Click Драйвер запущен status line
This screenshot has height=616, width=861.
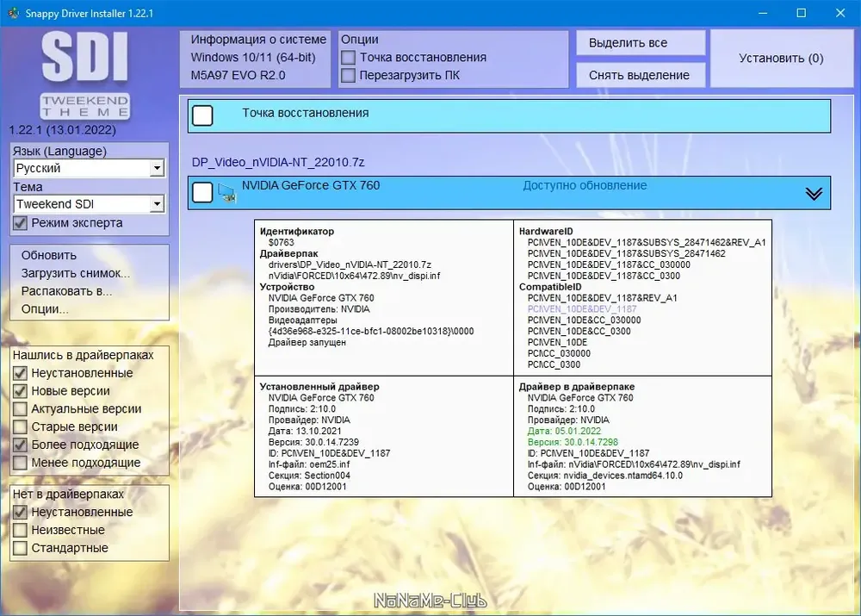click(307, 342)
